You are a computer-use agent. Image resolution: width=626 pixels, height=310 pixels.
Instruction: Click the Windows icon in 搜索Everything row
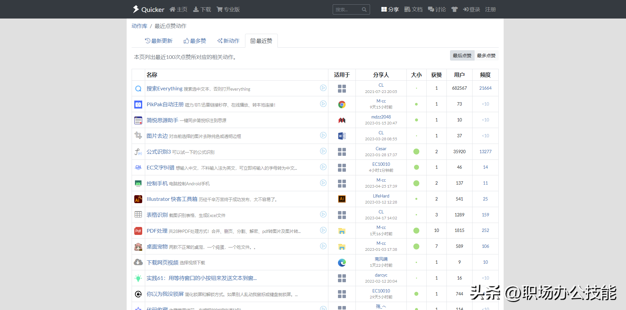pos(342,89)
